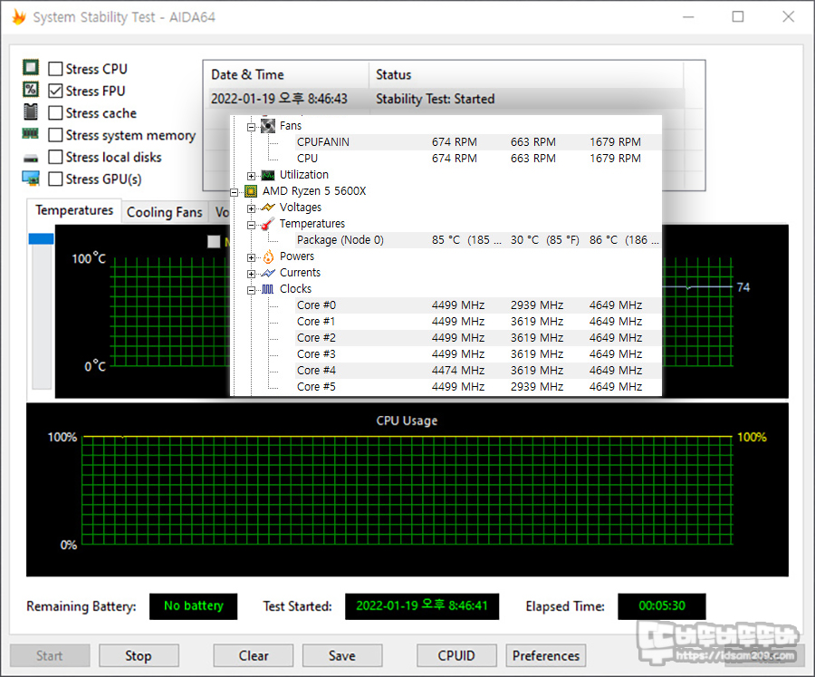
Task: Click the monitor icon beside Stress GPU(s)
Action: (31, 179)
